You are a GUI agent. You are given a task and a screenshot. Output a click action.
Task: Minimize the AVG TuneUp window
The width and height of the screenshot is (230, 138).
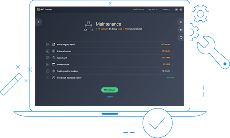click(176, 10)
